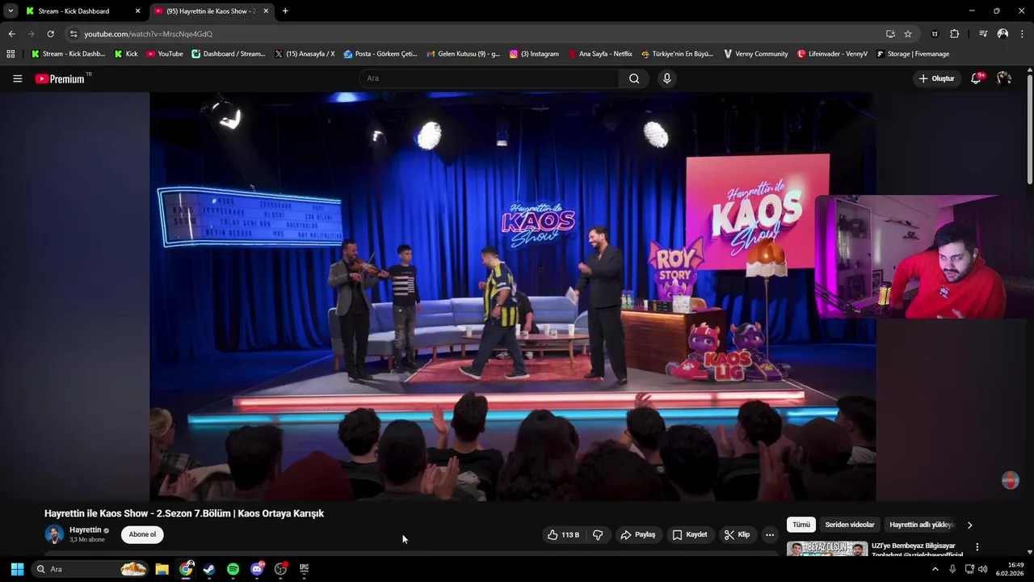The image size is (1034, 582).
Task: Create a clip with Klip button
Action: pyautogui.click(x=738, y=534)
